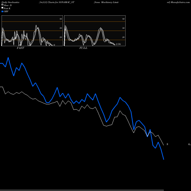The image size is (191, 191).
Task: Click the Fast K legend swatch
Action: point(2,8)
